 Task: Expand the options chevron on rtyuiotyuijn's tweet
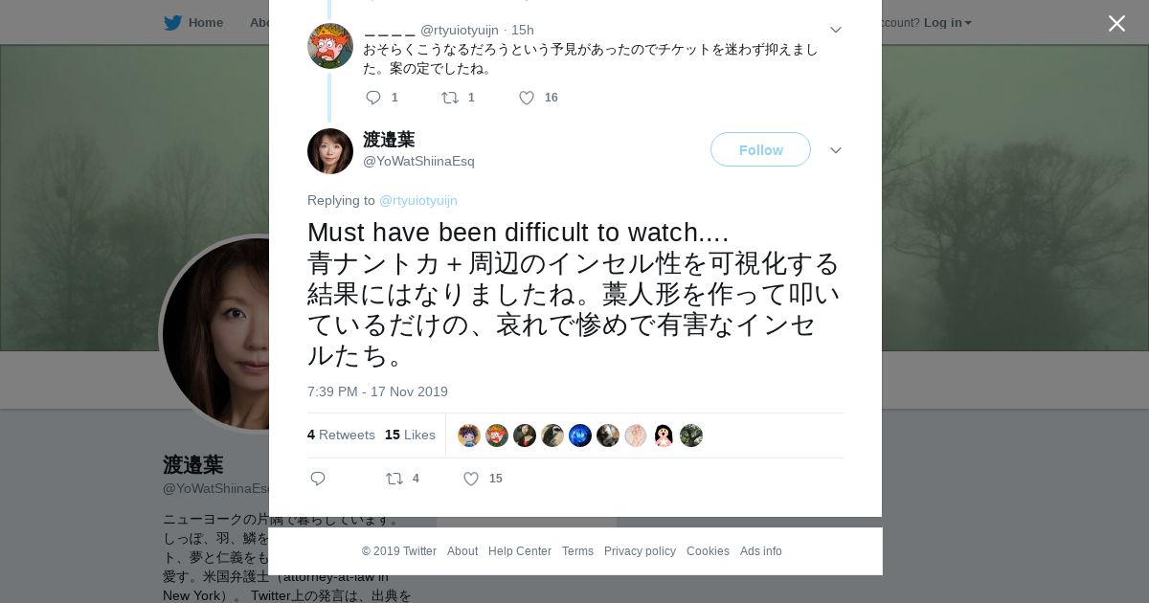coord(836,30)
